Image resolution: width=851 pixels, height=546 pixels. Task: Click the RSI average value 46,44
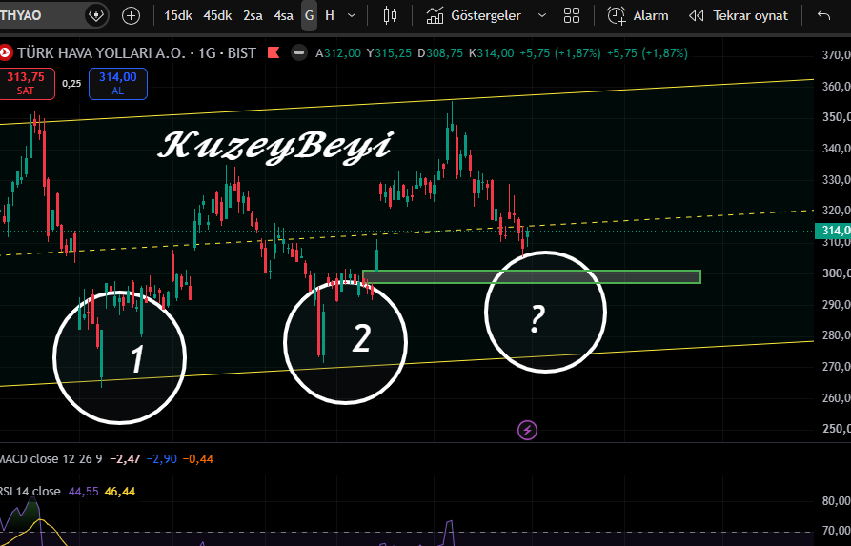[x=120, y=492]
